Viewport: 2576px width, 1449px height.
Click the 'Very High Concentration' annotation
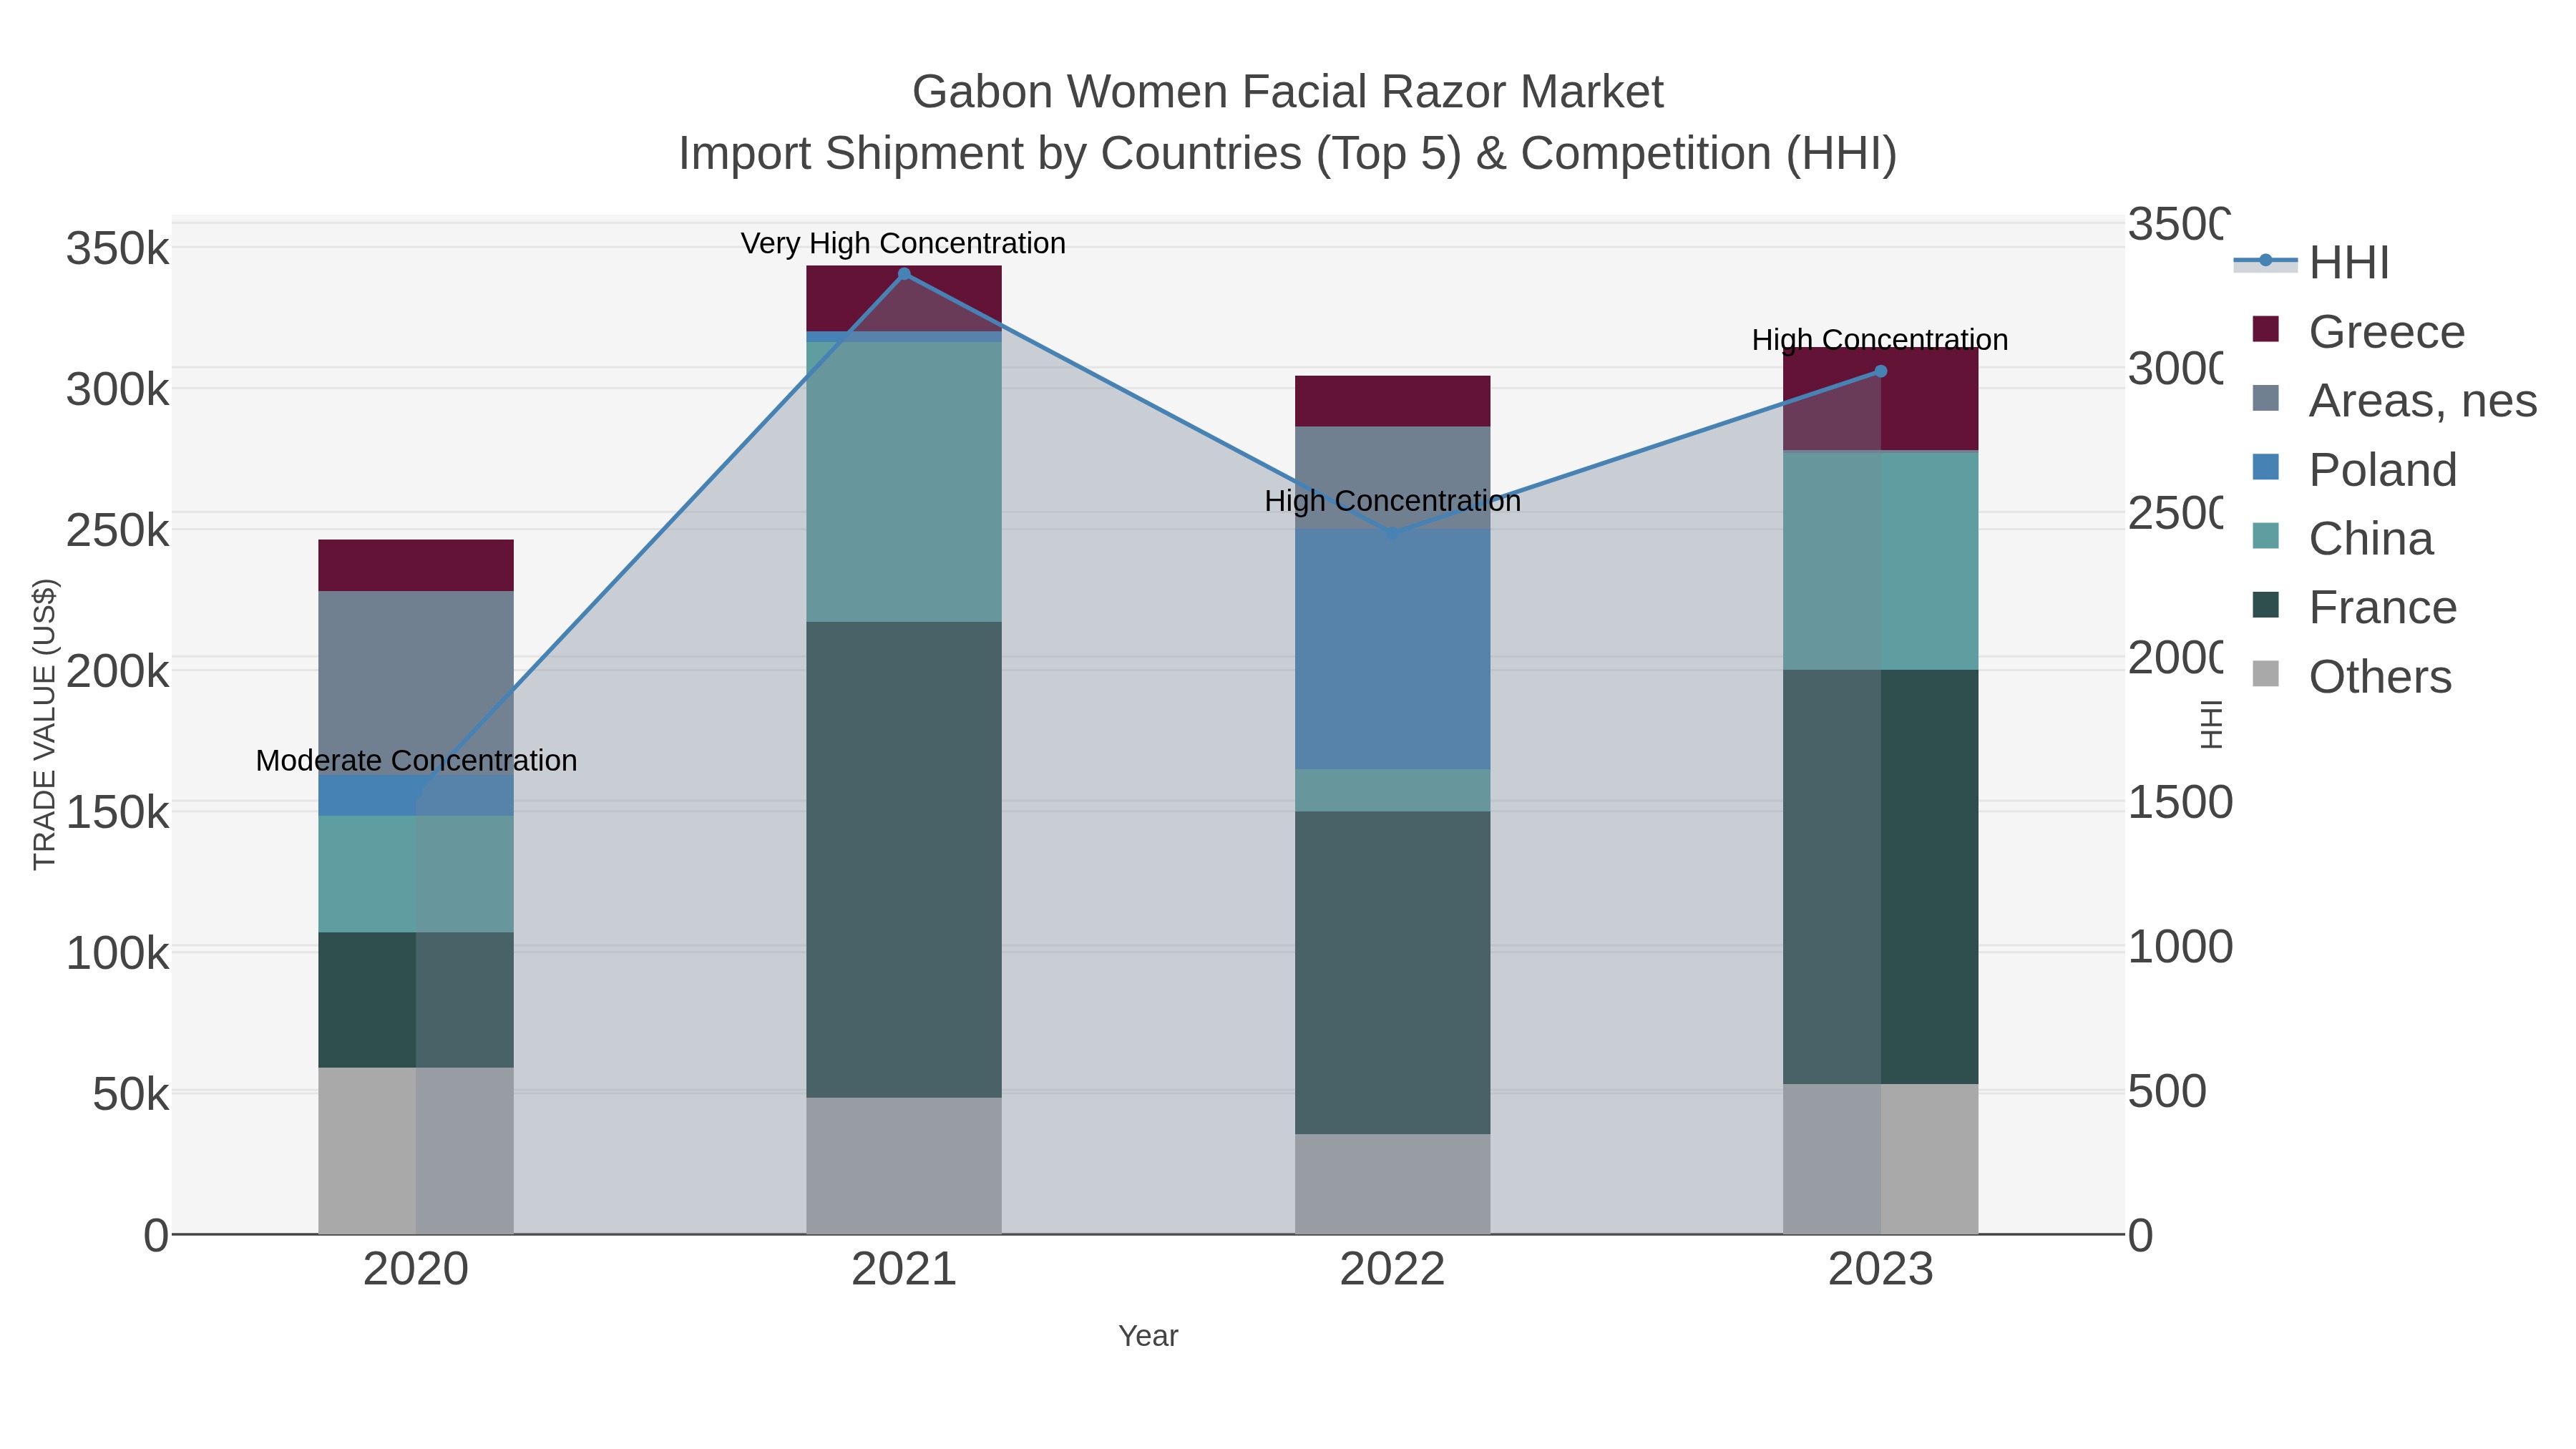904,244
